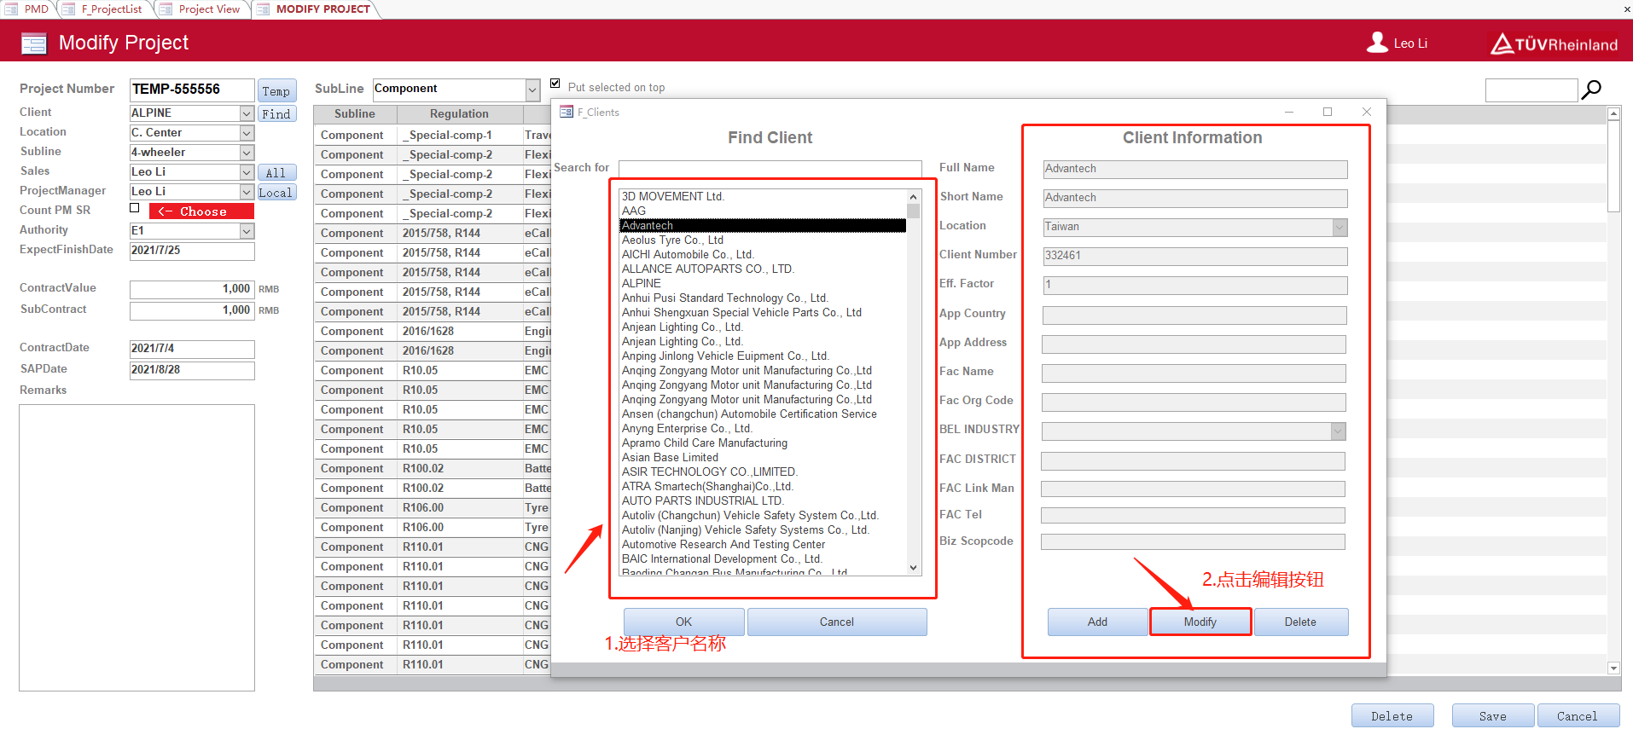Click the main grid scroll-down arrow
1633x729 pixels.
[1613, 668]
